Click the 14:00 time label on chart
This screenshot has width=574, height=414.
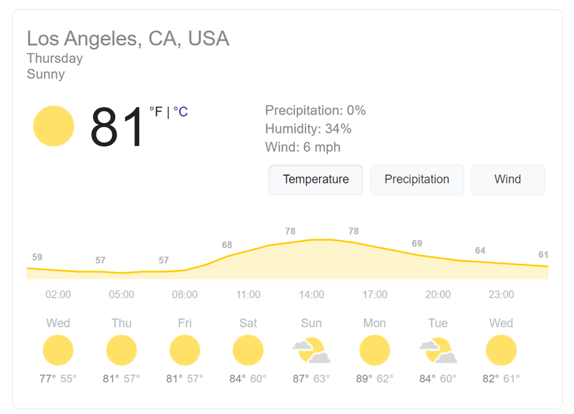pos(311,295)
